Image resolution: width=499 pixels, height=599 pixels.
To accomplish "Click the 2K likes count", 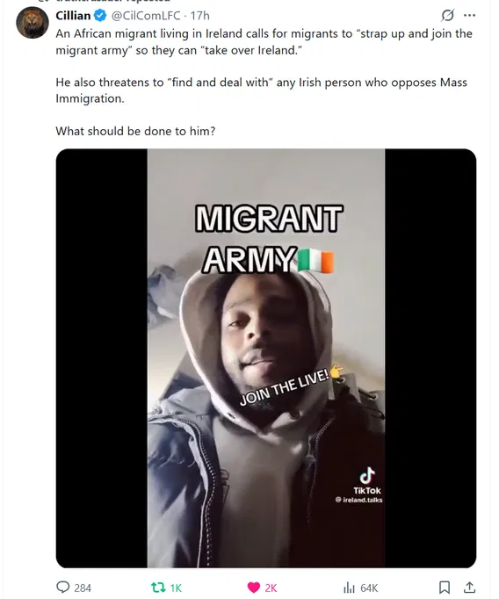I will coord(271,588).
